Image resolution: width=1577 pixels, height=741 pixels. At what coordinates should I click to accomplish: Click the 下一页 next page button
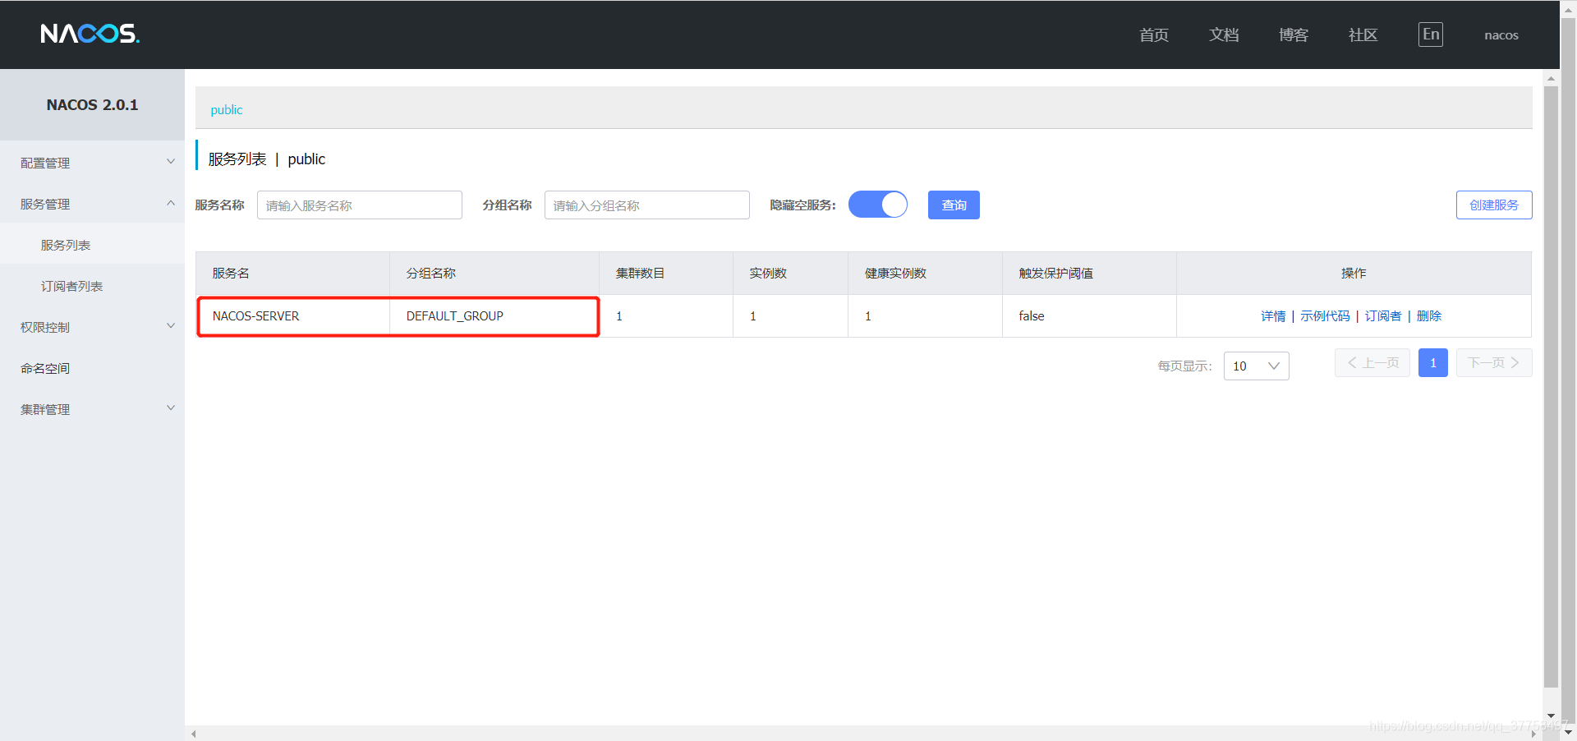tap(1494, 362)
